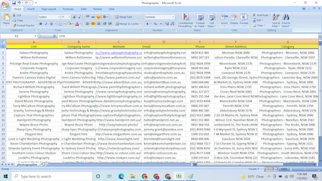Expand the Alignment group dialog launcher
The height and width of the screenshot is (181, 322).
[141, 30]
